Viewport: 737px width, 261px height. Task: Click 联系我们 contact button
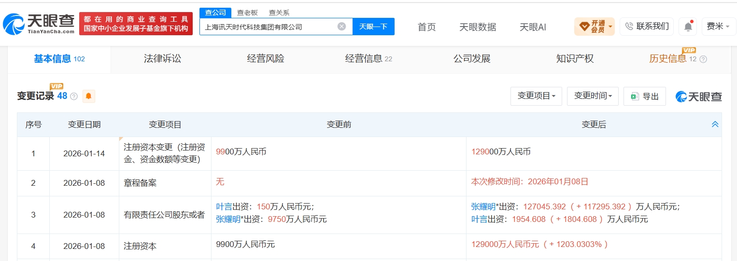[647, 27]
